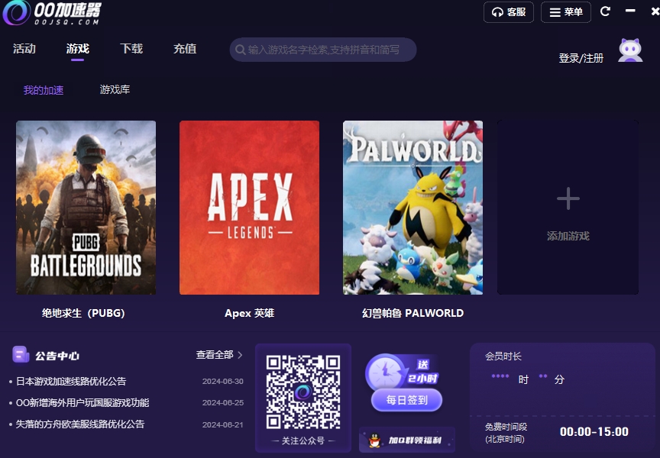Click the cat avatar icon
This screenshot has width=660, height=458.
tap(630, 50)
